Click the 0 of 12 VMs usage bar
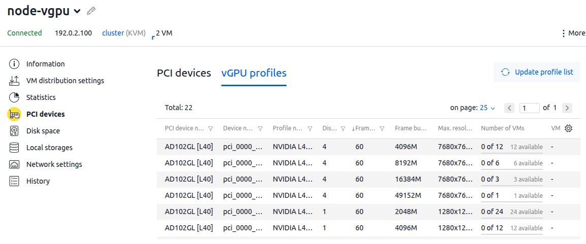This screenshot has width=586, height=244. coord(511,147)
